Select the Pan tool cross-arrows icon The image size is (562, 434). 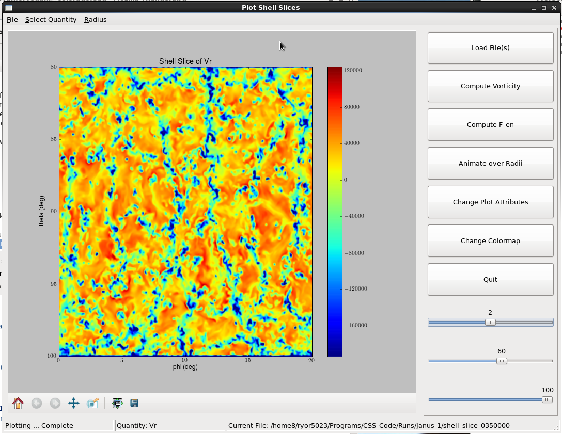point(73,403)
